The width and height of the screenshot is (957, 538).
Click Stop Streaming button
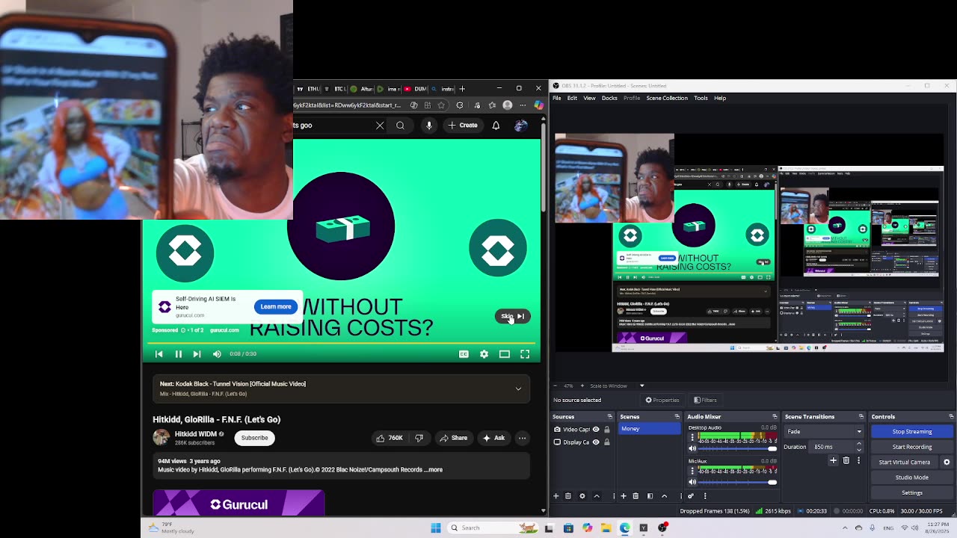coord(912,432)
